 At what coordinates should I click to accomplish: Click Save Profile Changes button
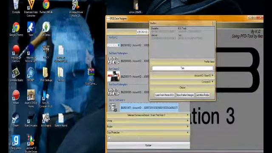pos(185,95)
